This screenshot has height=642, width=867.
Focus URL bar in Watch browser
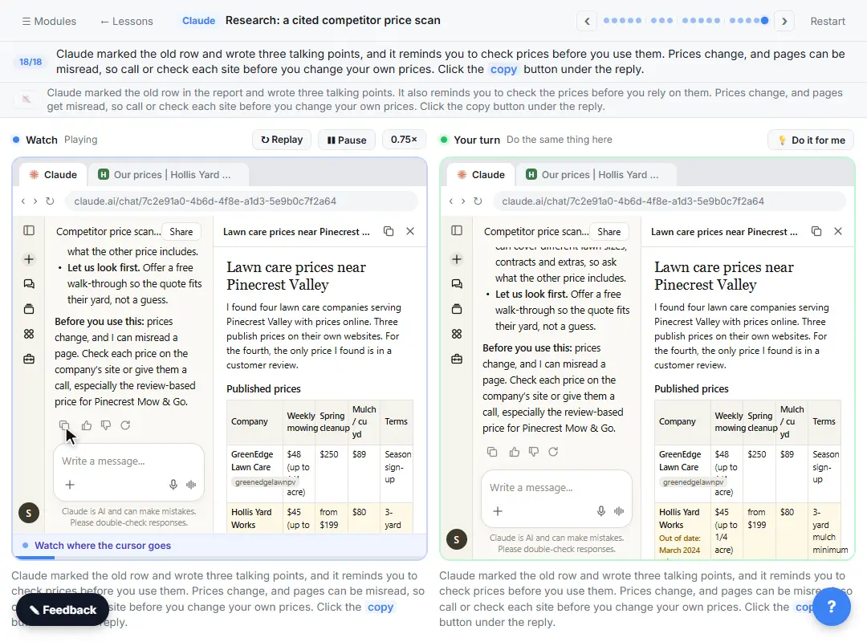tap(242, 201)
